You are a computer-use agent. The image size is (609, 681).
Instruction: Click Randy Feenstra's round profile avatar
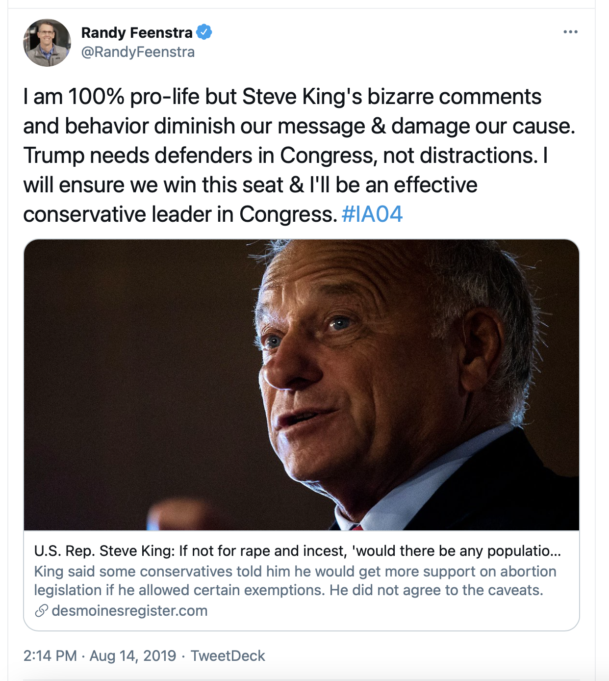(47, 43)
